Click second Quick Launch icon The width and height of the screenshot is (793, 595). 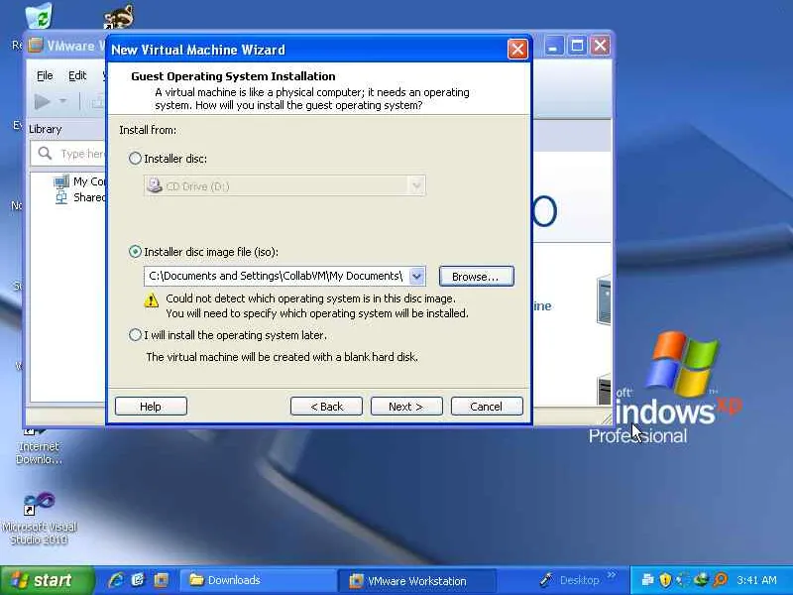click(x=138, y=580)
